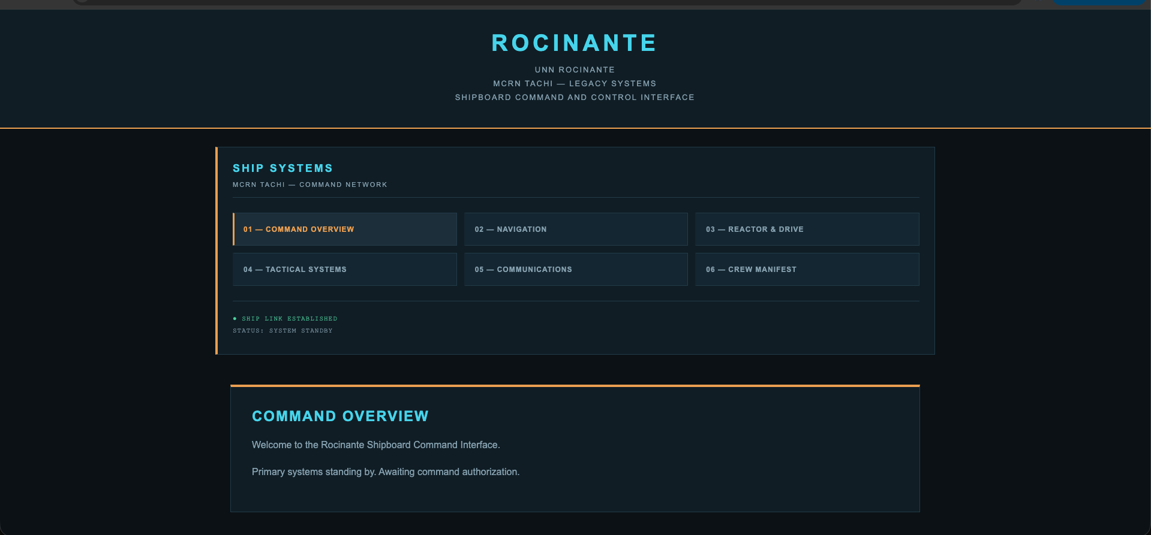
Task: Click the 'Welcome to the Rocinante' sentence
Action: (376, 445)
